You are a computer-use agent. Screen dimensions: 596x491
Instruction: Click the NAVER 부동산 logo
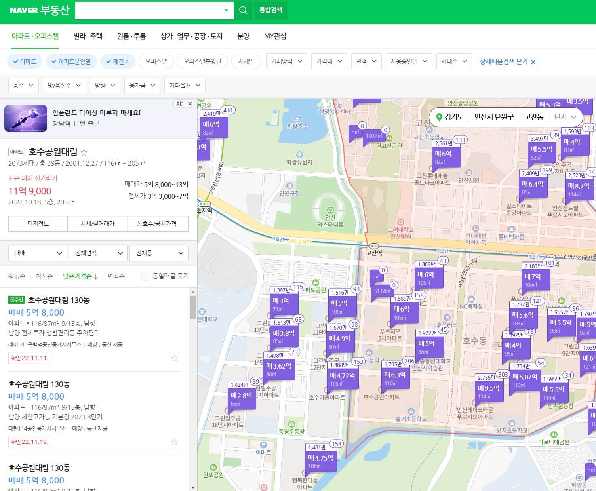39,10
